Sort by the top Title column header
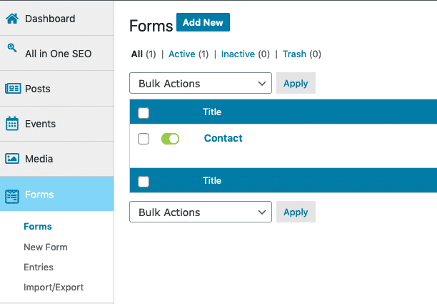 click(x=212, y=112)
